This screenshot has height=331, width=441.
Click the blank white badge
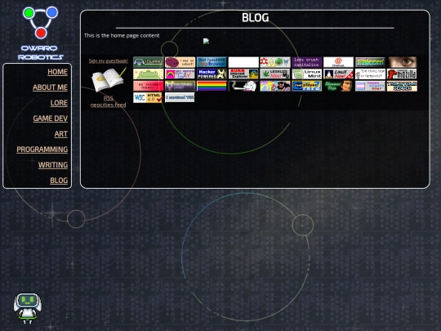(243, 62)
